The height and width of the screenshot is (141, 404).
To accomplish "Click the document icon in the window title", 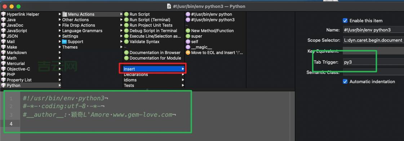I will [x=169, y=6].
